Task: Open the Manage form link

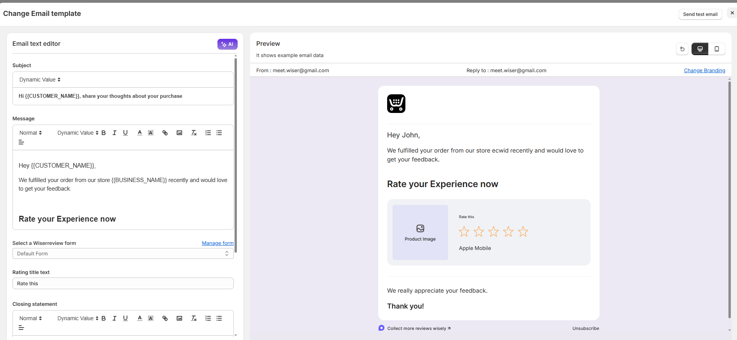Action: [x=217, y=243]
